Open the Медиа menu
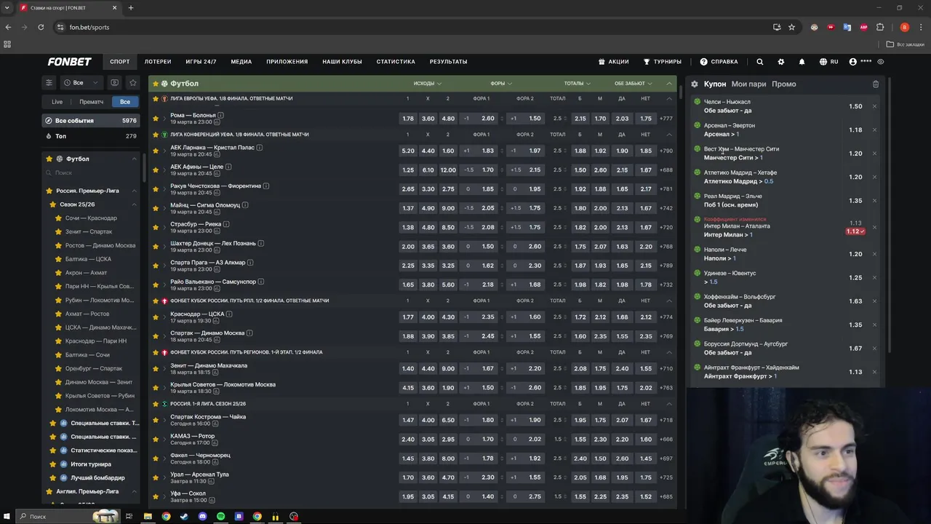Viewport: 931px width, 524px height. (241, 62)
